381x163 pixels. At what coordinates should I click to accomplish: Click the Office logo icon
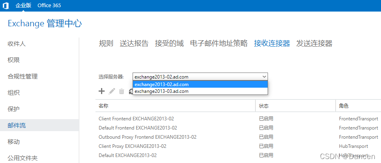[6, 5]
